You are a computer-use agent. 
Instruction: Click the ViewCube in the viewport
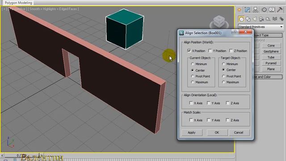point(219,22)
